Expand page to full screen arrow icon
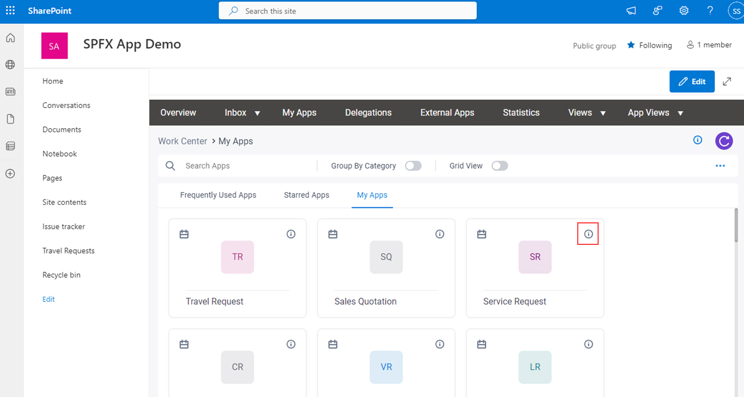This screenshot has width=744, height=397. click(x=727, y=82)
